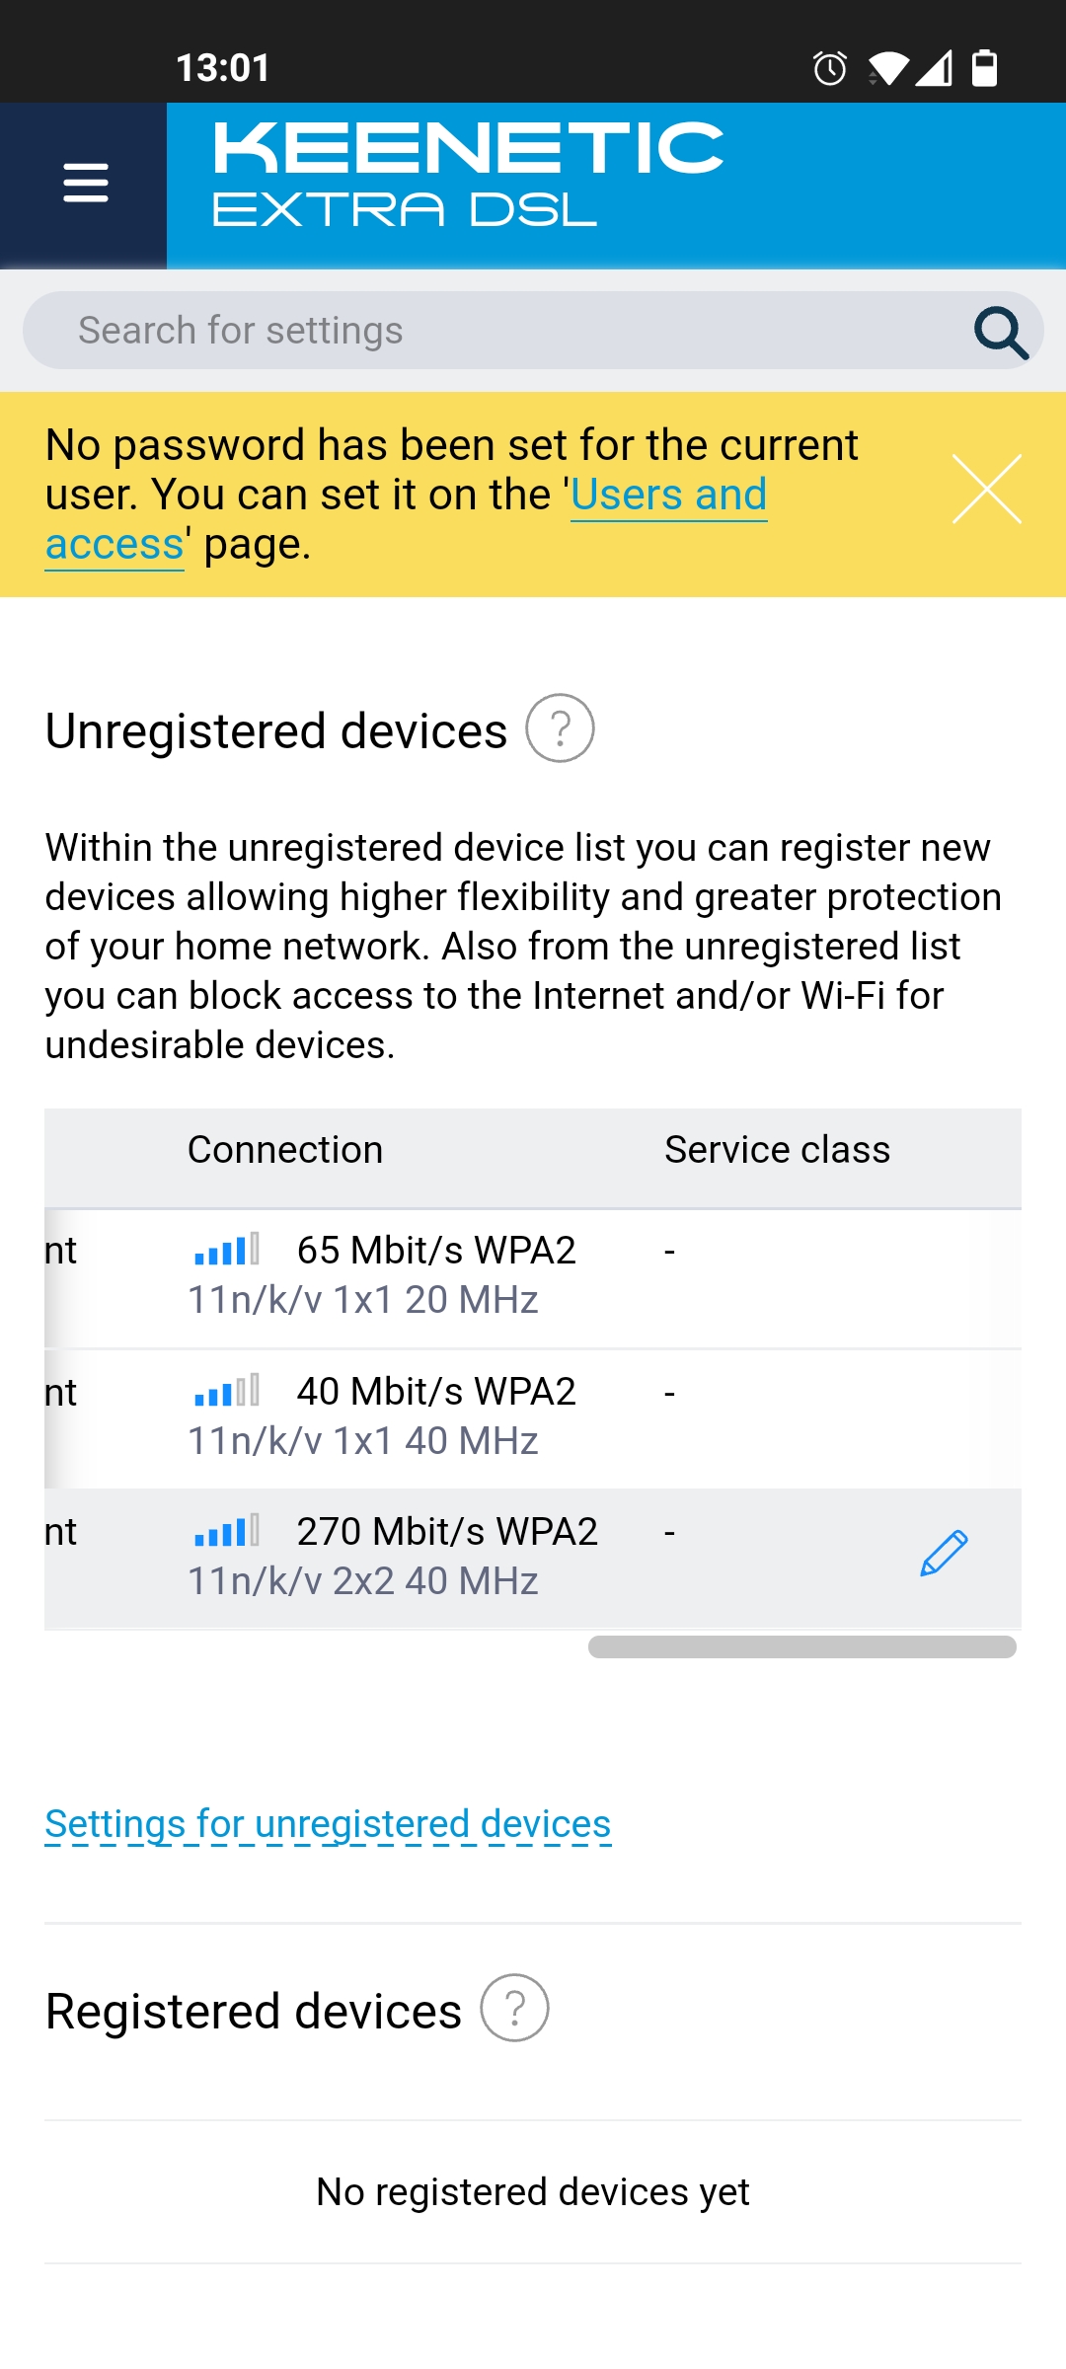The width and height of the screenshot is (1066, 2369).
Task: Click the Connection column header
Action: tap(285, 1150)
